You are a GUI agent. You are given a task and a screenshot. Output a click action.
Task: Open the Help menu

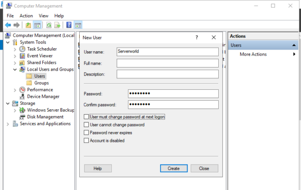click(59, 16)
